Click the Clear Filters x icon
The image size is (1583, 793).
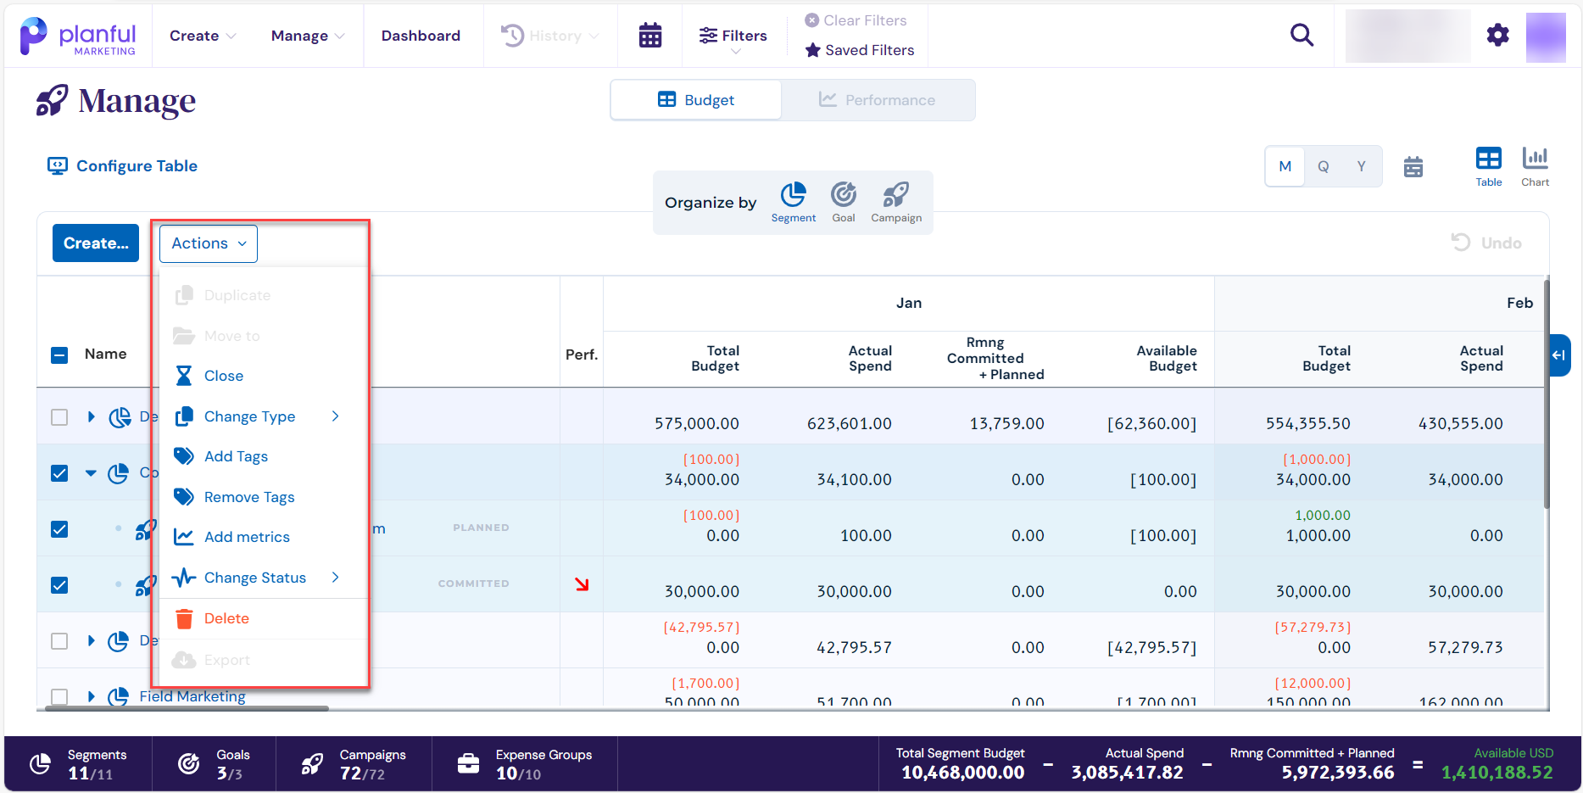tap(811, 20)
